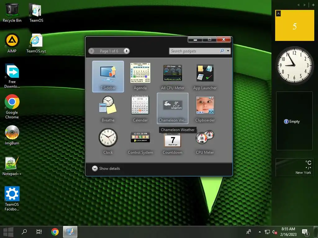The width and height of the screenshot is (318, 238).
Task: Maximize the gadget gallery window
Action: click(210, 39)
